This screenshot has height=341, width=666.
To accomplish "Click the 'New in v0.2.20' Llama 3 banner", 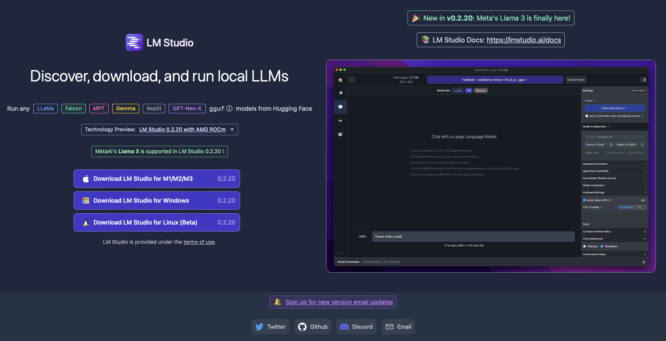I will click(491, 18).
